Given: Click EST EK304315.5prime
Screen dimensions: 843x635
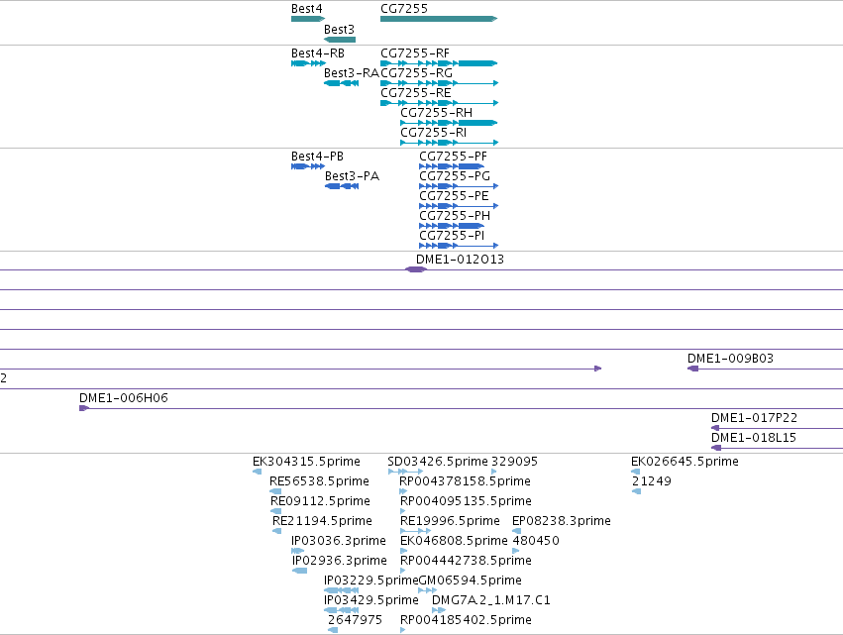Looking at the screenshot, I should [x=306, y=462].
